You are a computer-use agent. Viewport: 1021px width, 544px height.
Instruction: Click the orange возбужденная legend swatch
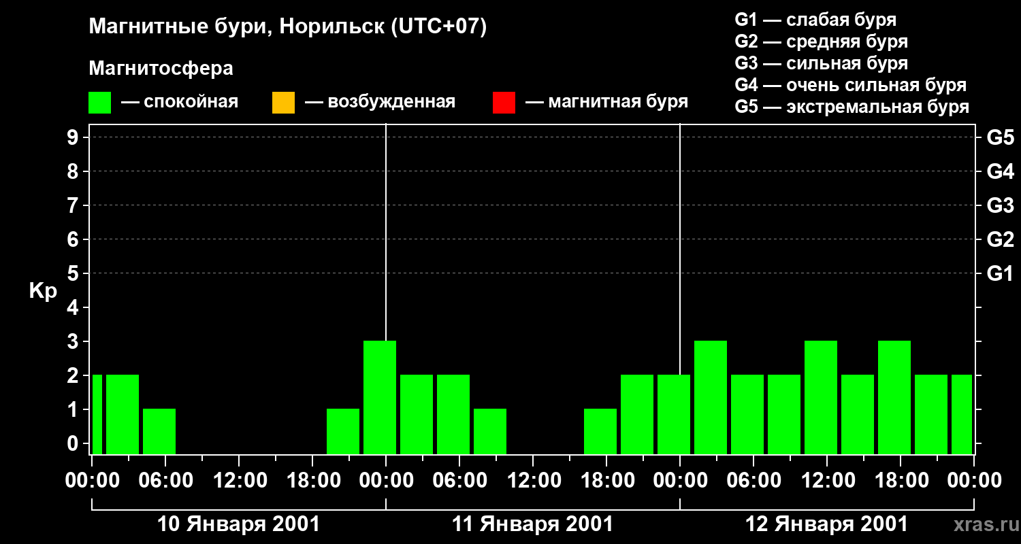pyautogui.click(x=283, y=102)
